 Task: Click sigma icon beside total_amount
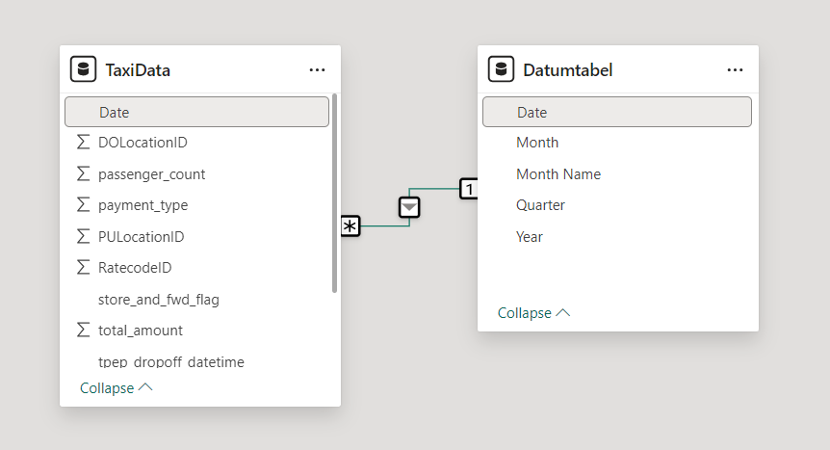tap(83, 331)
